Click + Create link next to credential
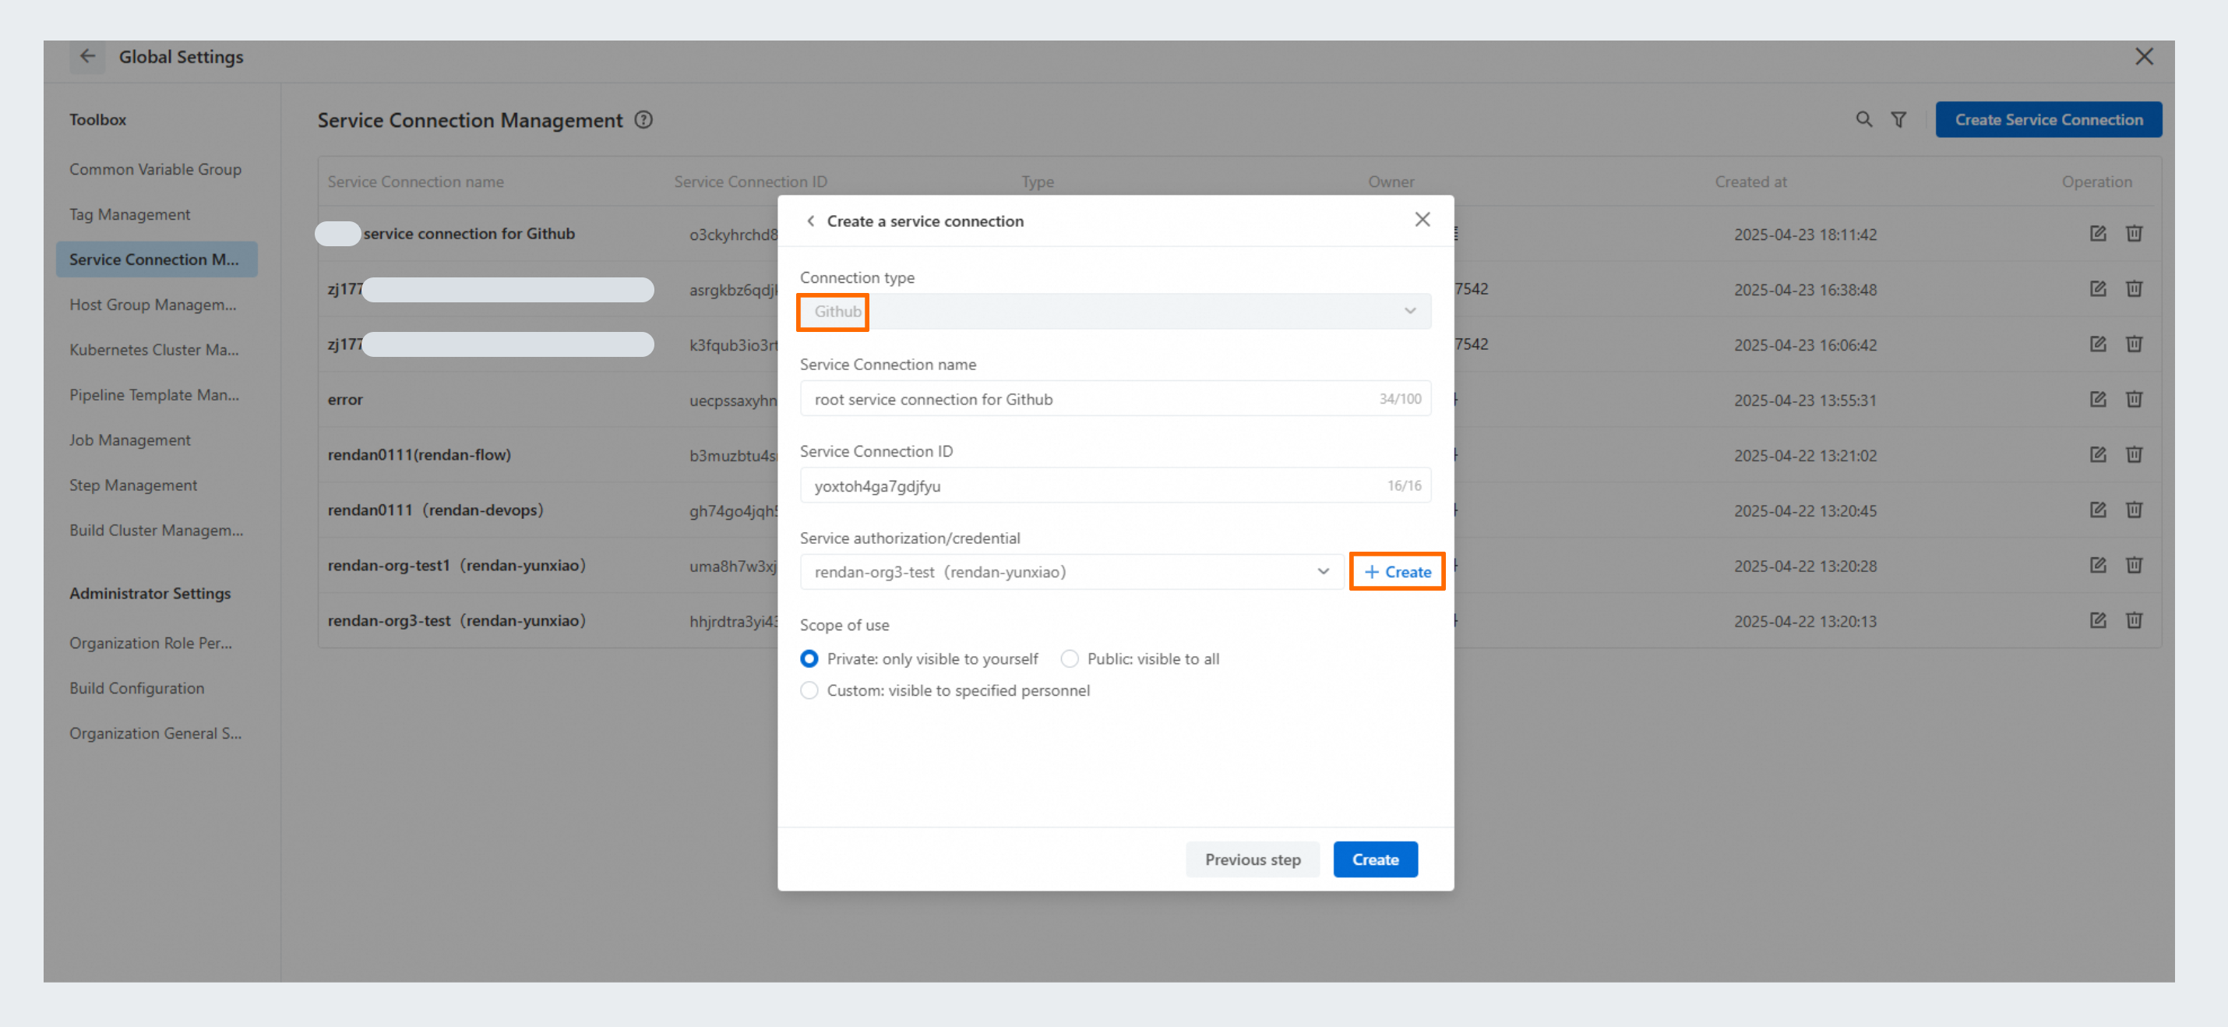This screenshot has width=2228, height=1027. pos(1397,572)
